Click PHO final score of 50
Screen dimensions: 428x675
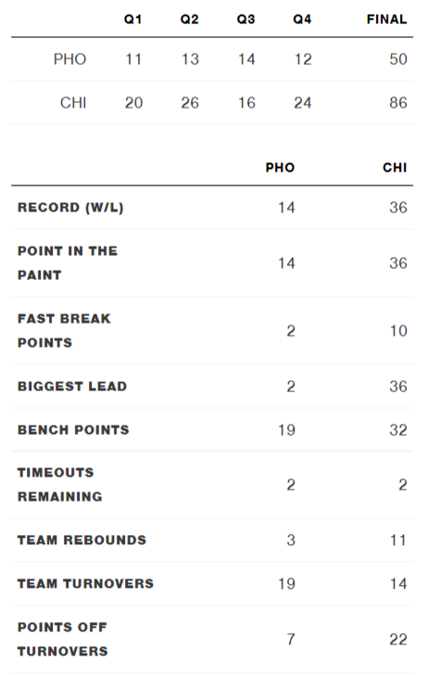point(397,59)
